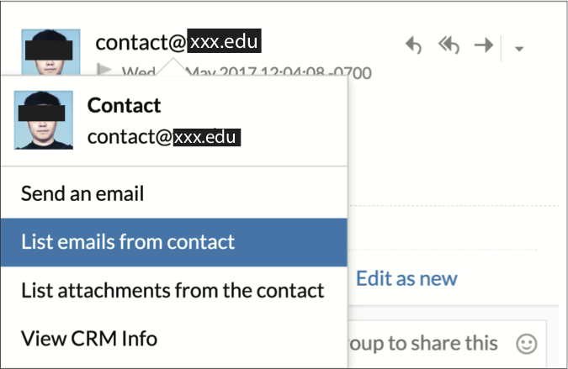Choose "Send an email" from contact menu
The width and height of the screenshot is (568, 369).
pos(82,194)
